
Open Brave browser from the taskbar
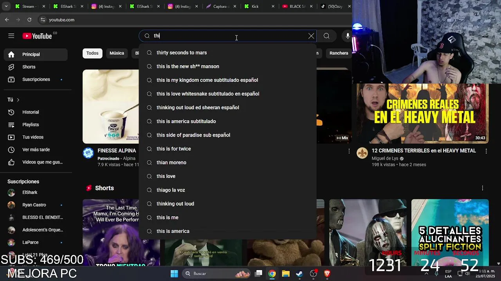(x=327, y=274)
